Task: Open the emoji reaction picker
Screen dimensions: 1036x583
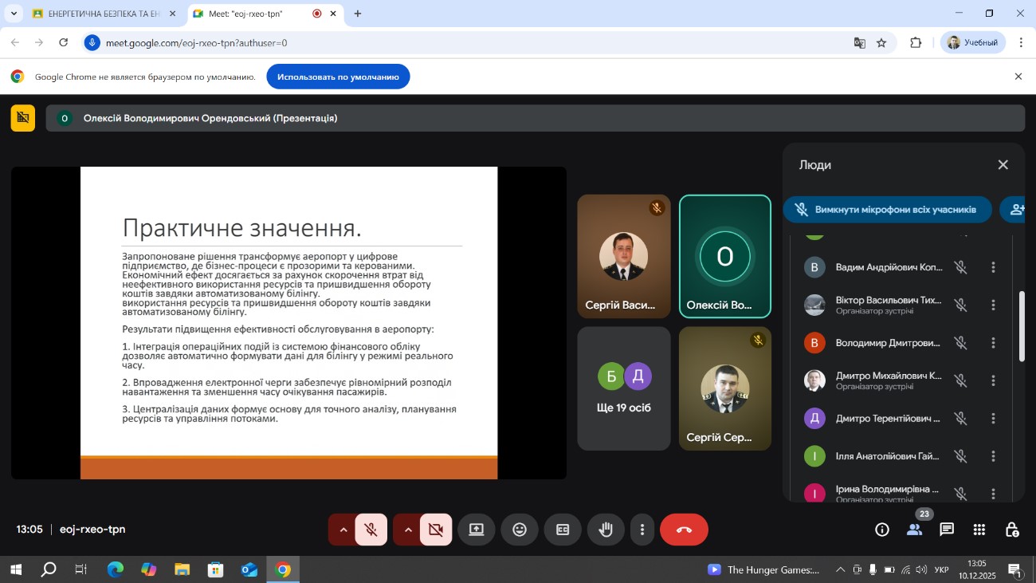Action: 520,530
